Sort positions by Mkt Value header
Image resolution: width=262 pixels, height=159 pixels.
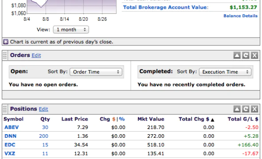151,119
